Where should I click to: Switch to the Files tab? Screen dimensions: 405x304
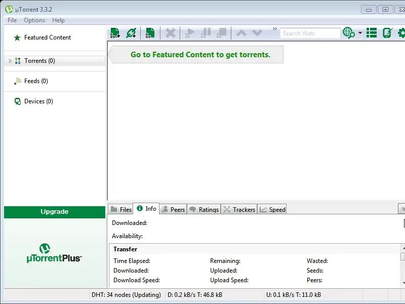click(x=120, y=209)
